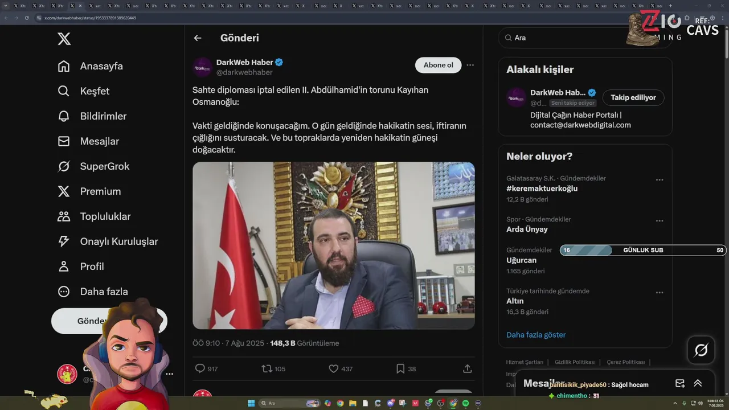Click the Gizlilik Politikası footer link
729x410 pixels.
point(575,362)
